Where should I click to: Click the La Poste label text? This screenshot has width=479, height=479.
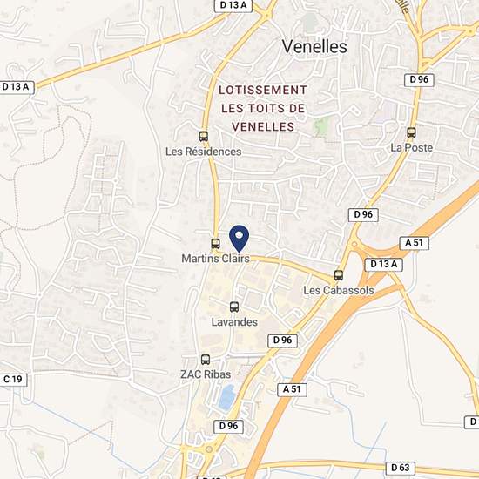click(411, 147)
